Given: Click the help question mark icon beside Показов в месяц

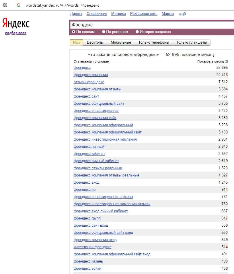Looking at the screenshot, I should point(226,61).
